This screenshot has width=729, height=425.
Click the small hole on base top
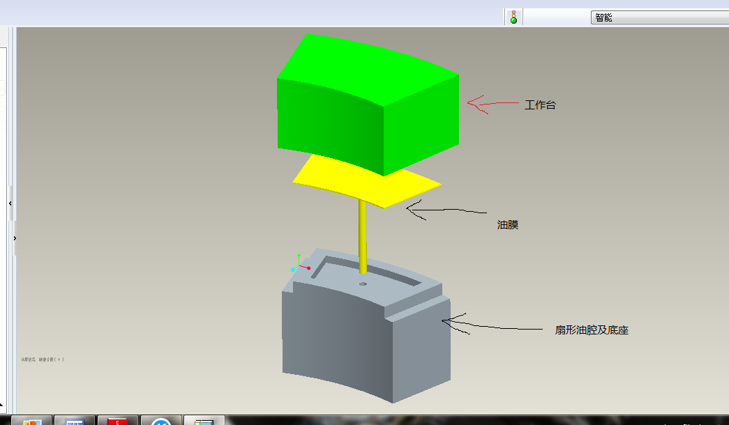[x=361, y=284]
